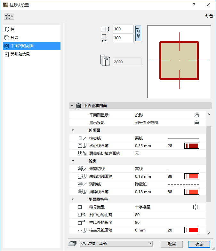Collapse the 剪切面 group
Image resolution: width=216 pixels, height=251 pixels.
click(73, 130)
